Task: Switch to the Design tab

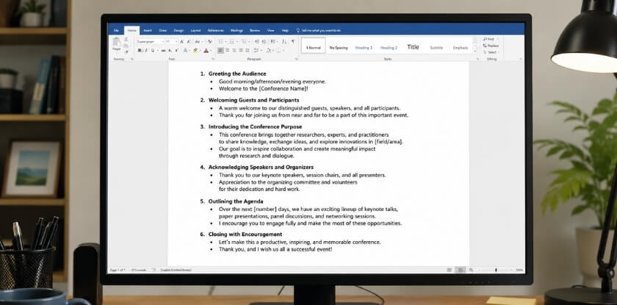Action: pyautogui.click(x=178, y=30)
